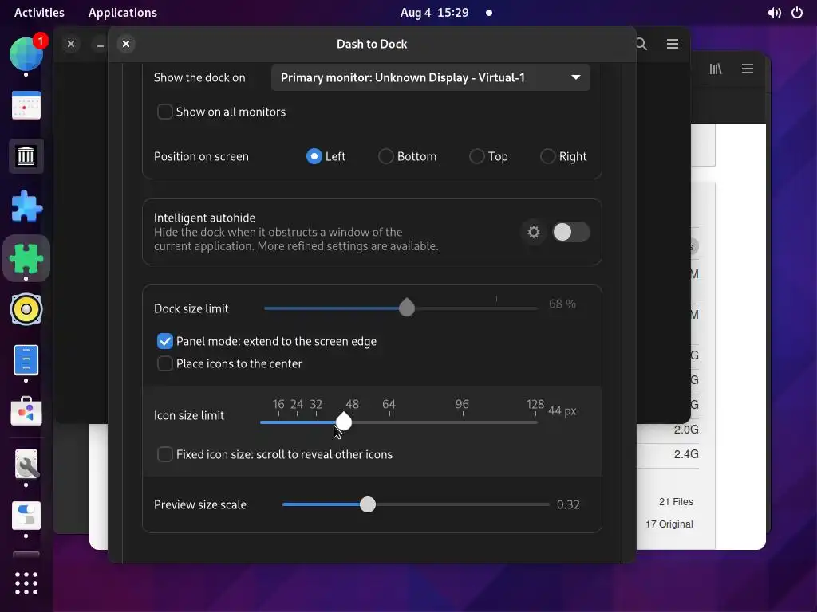Open the Tweaks toggle switches app
Image resolution: width=817 pixels, height=612 pixels.
(26, 516)
